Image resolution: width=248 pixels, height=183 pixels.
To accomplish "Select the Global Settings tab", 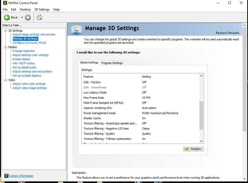I will (89, 62).
